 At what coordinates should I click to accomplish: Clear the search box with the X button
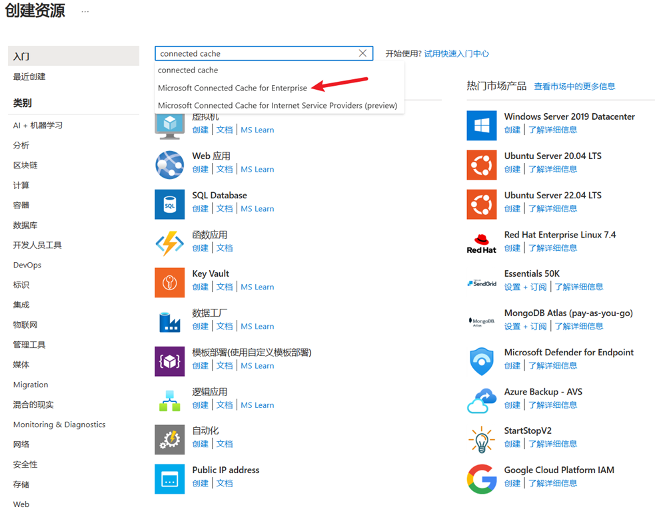362,53
